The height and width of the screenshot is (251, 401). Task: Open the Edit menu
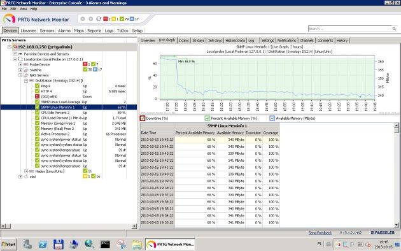pos(13,9)
